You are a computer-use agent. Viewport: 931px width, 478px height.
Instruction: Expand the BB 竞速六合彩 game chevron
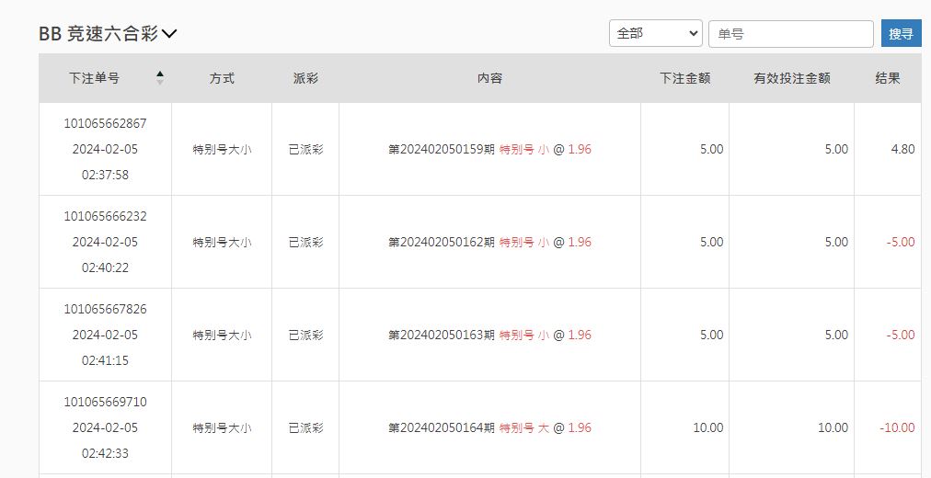[169, 34]
